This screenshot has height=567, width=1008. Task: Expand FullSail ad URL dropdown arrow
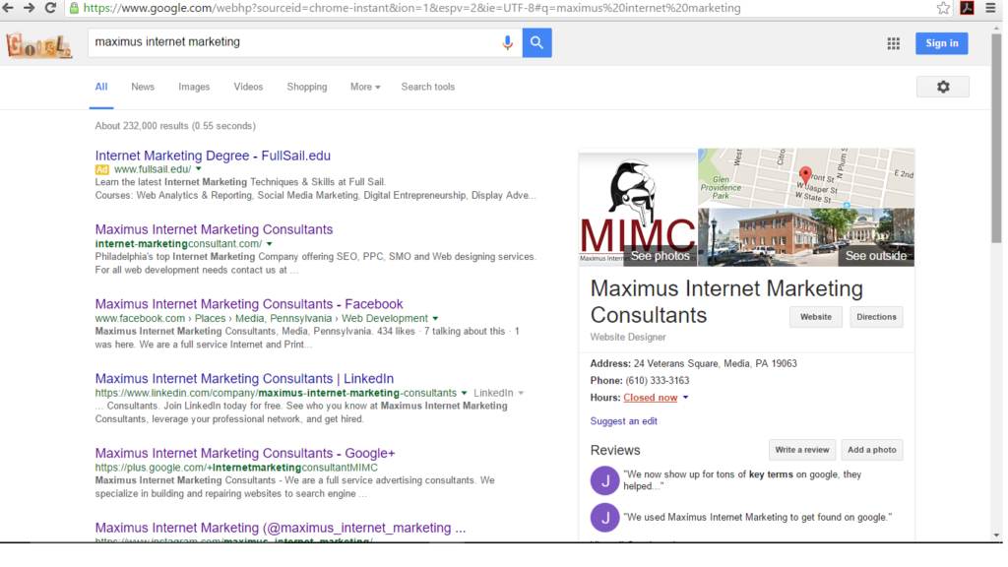tap(199, 169)
